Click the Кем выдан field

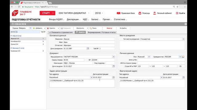coord(78,63)
